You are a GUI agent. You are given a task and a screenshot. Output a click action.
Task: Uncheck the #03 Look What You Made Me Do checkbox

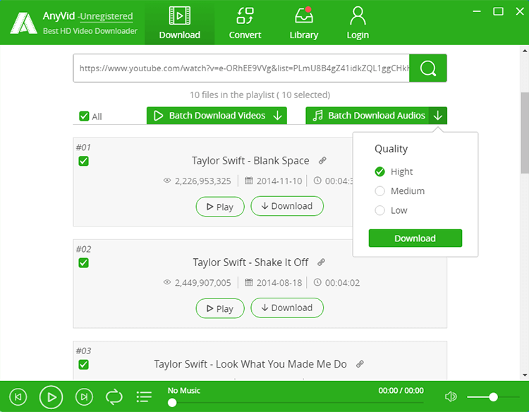(83, 365)
